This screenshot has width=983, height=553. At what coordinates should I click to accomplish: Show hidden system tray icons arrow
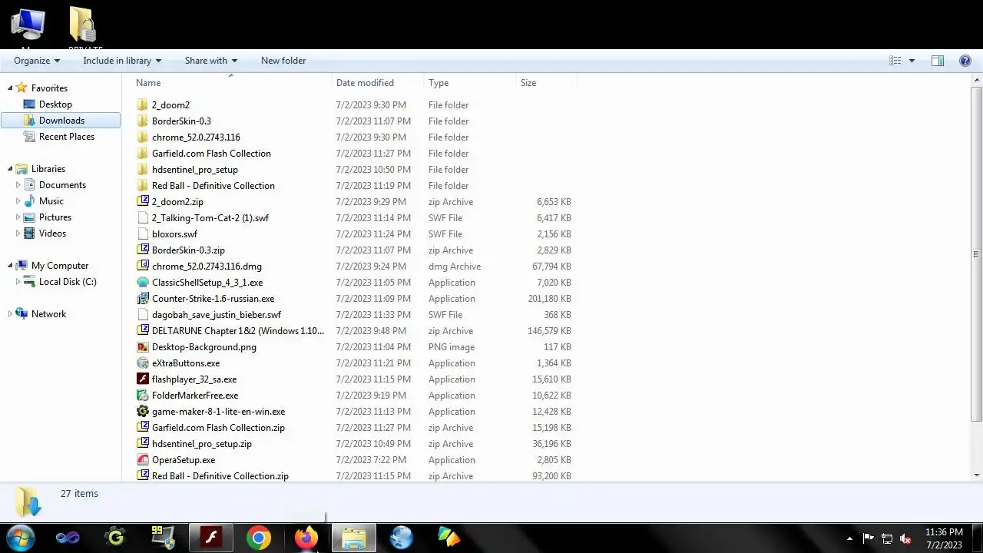[x=849, y=538]
